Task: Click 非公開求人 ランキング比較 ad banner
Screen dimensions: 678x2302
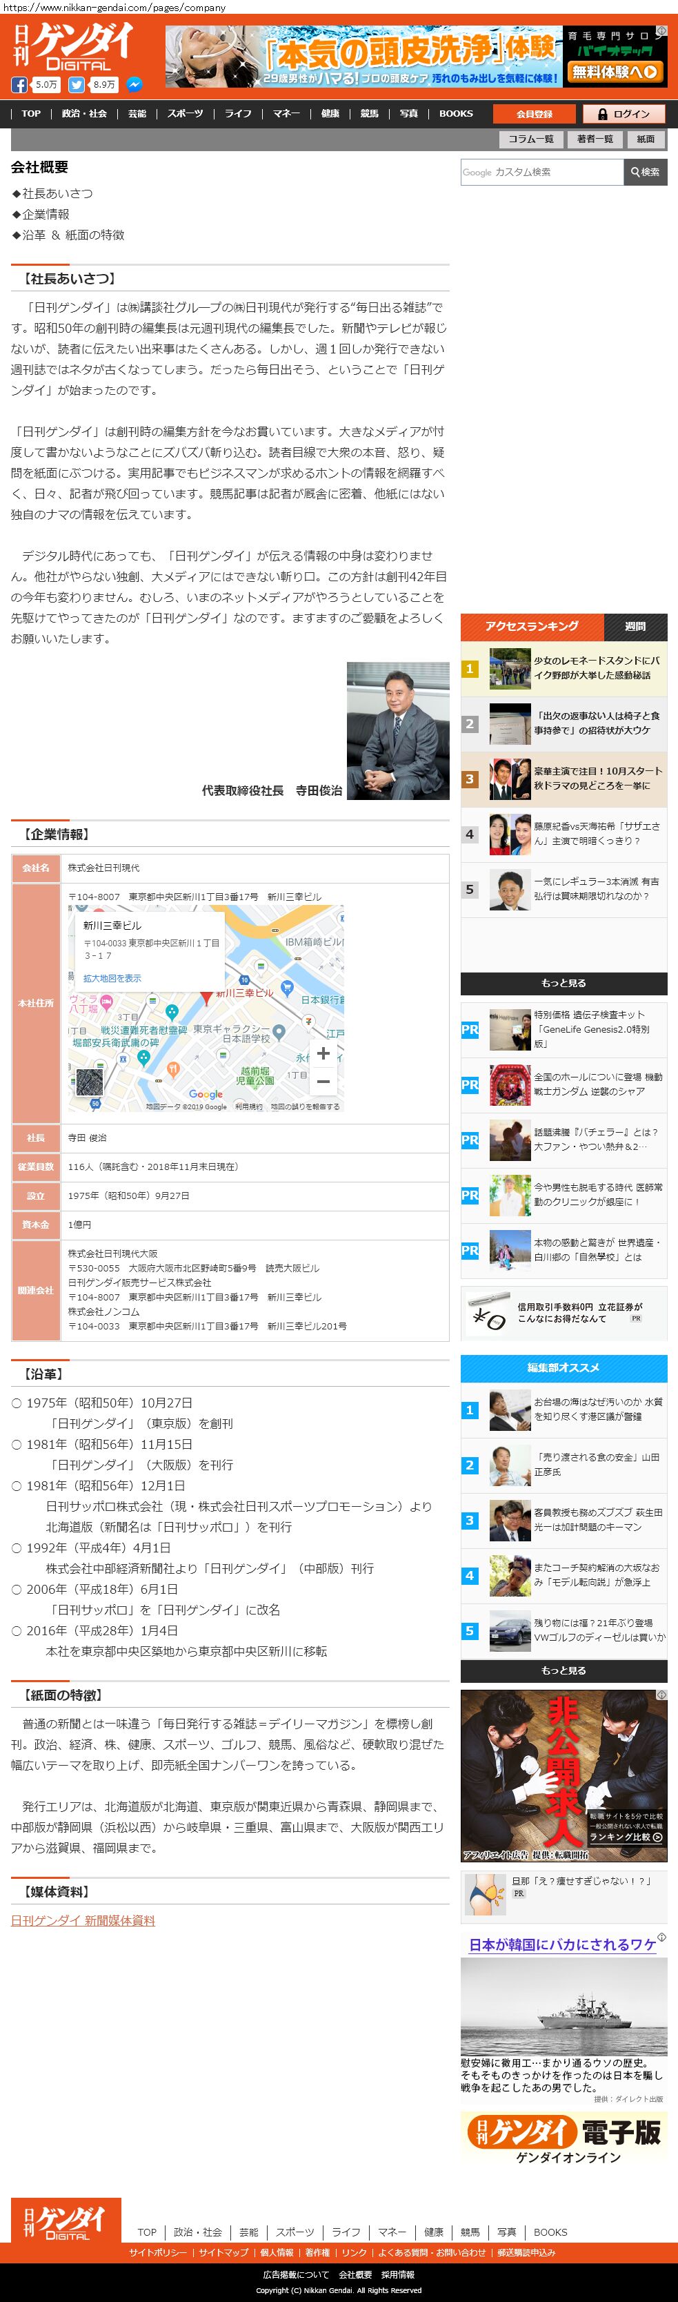Action: 564,1775
